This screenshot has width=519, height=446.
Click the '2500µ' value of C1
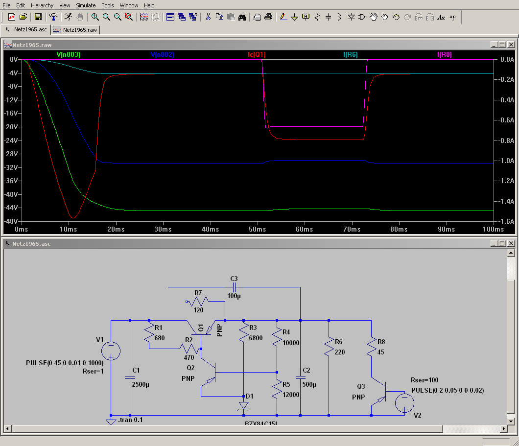(x=141, y=384)
